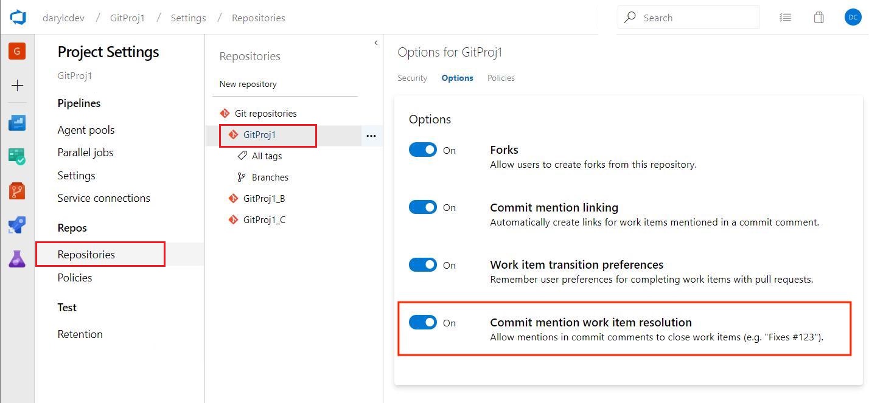Disable Work item transition preferences
The image size is (869, 403).
(x=423, y=264)
